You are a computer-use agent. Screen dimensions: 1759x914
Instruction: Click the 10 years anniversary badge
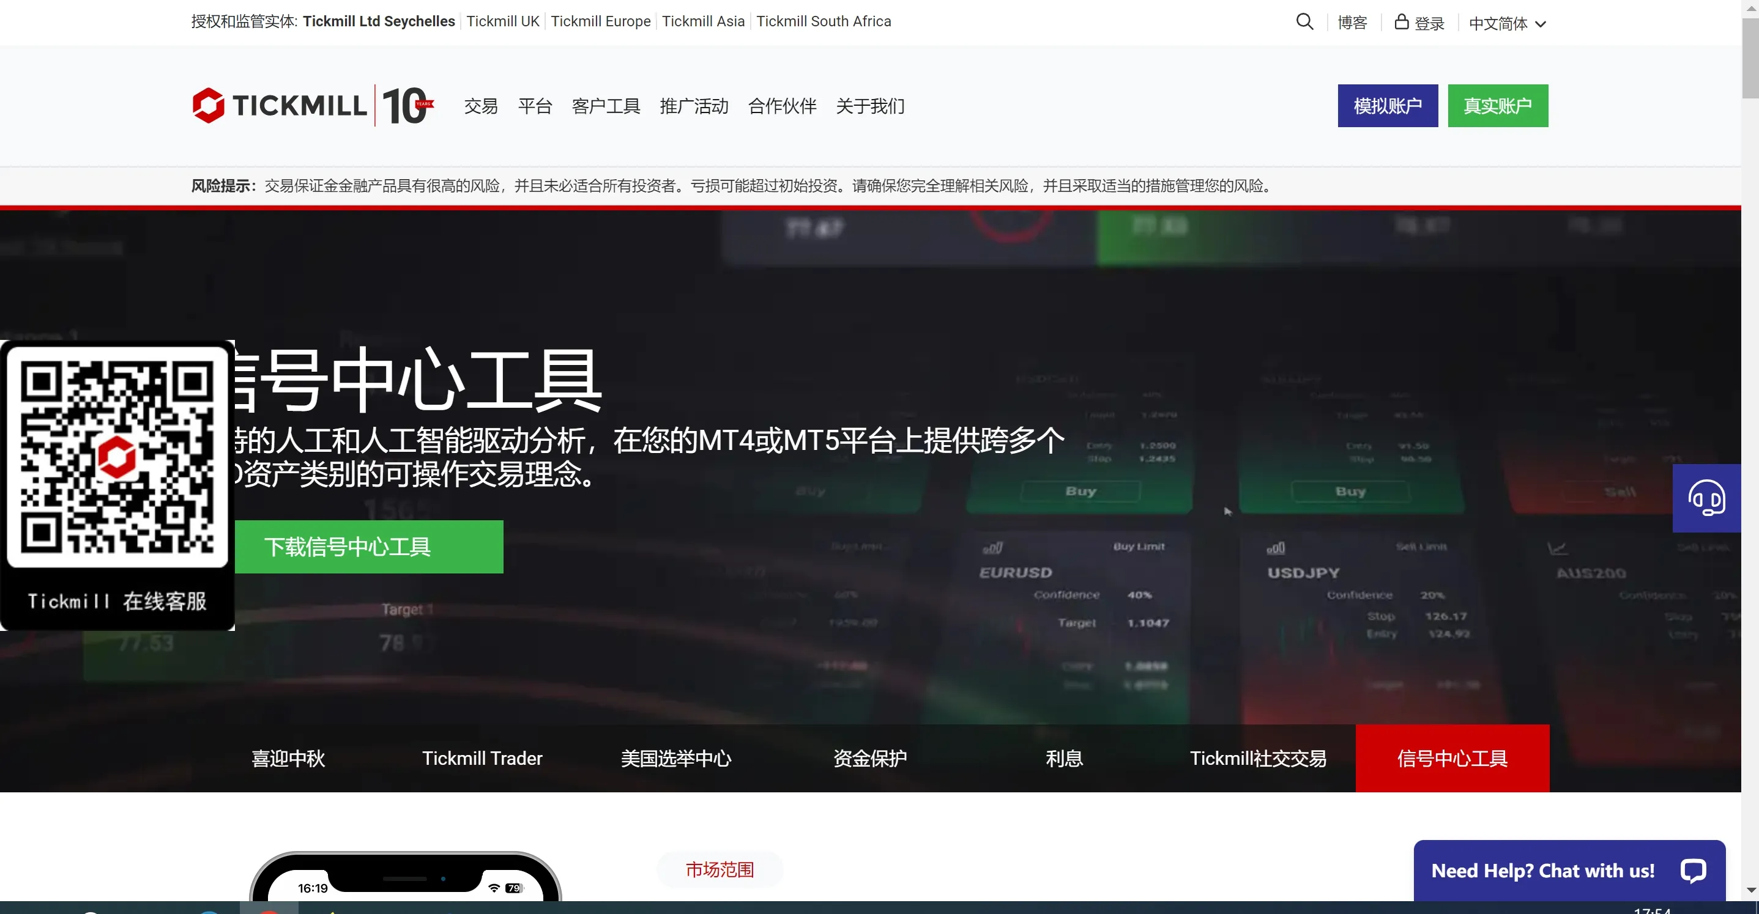(x=407, y=106)
